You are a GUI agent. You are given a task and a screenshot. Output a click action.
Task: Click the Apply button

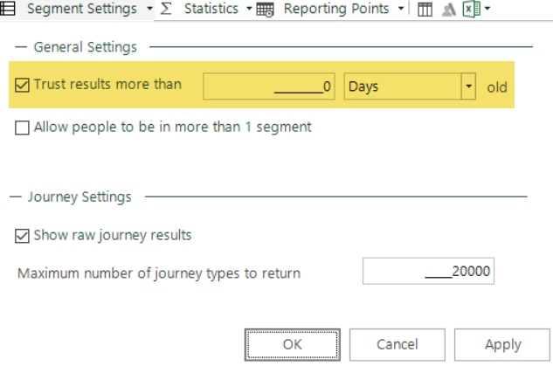[502, 344]
